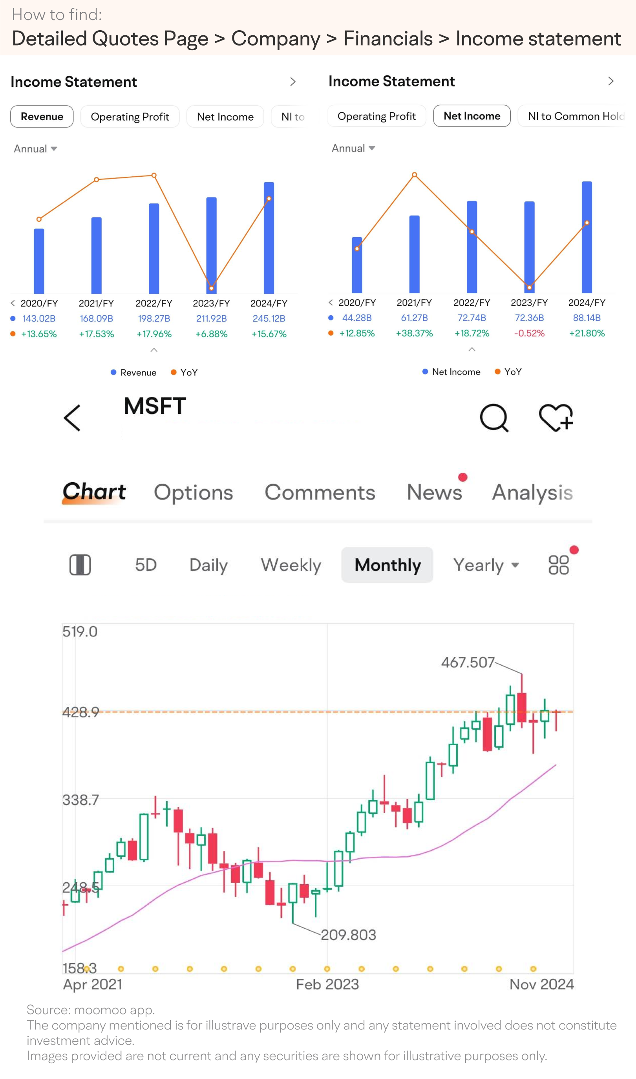Select Net Income pill in right panel
This screenshot has height=1079, width=636.
(x=472, y=116)
